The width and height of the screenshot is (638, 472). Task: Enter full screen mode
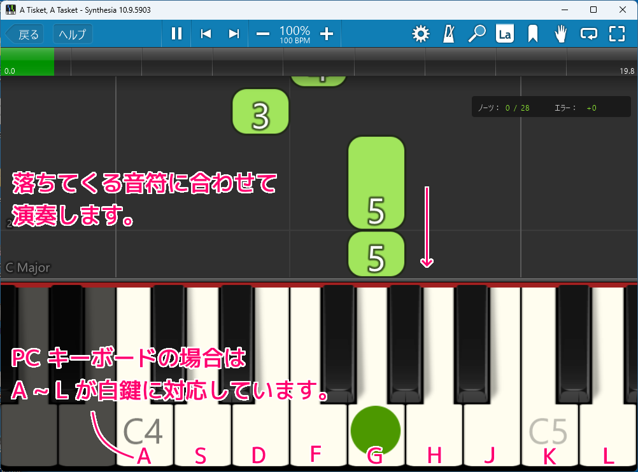click(617, 34)
